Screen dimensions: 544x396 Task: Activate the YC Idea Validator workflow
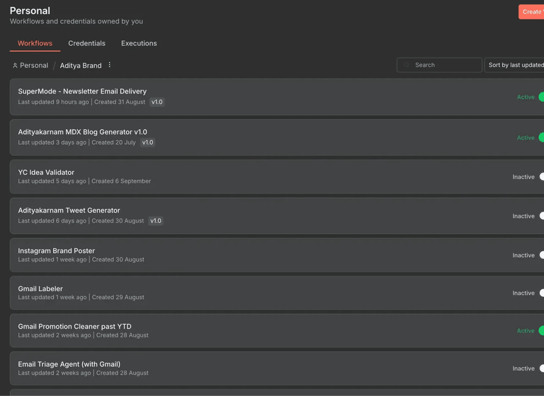(542, 176)
